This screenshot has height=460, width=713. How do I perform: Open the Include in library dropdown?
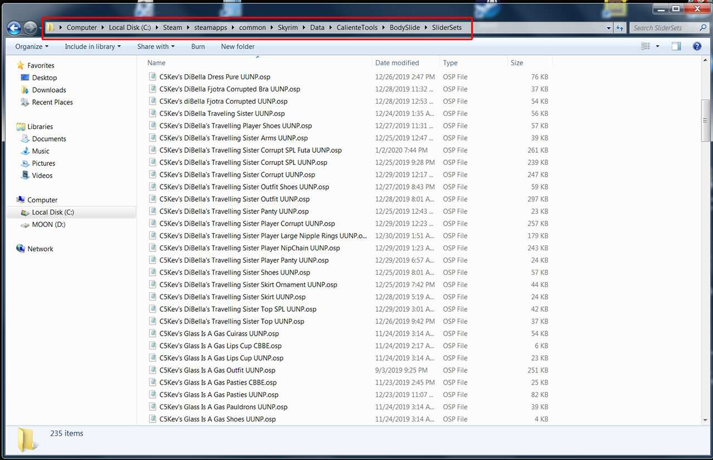coord(92,47)
